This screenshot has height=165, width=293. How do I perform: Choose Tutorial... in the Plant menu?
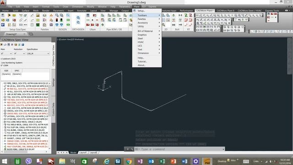coord(147,61)
